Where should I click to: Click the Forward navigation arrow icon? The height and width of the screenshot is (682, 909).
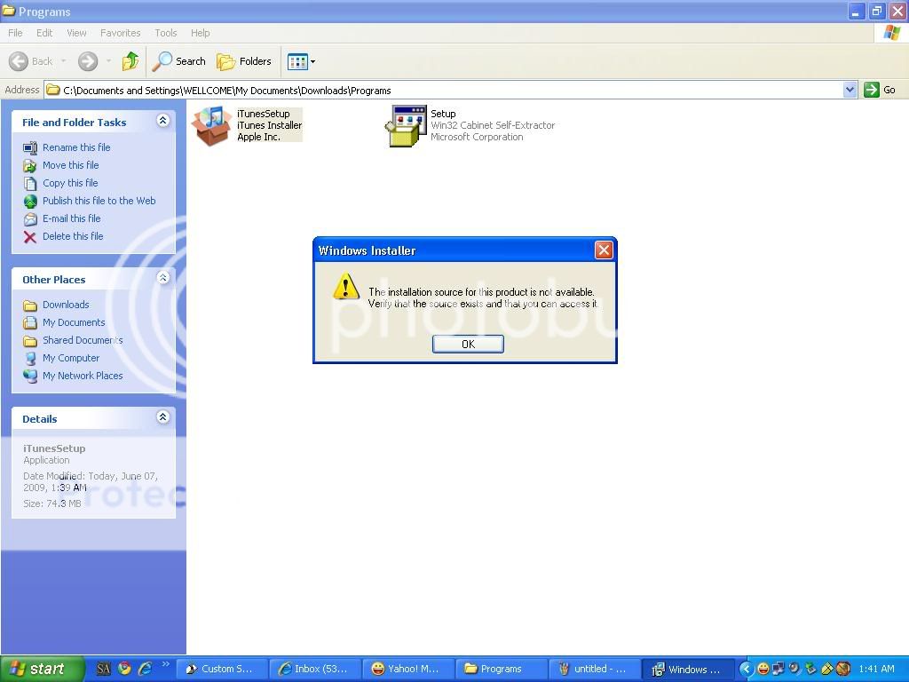[88, 61]
